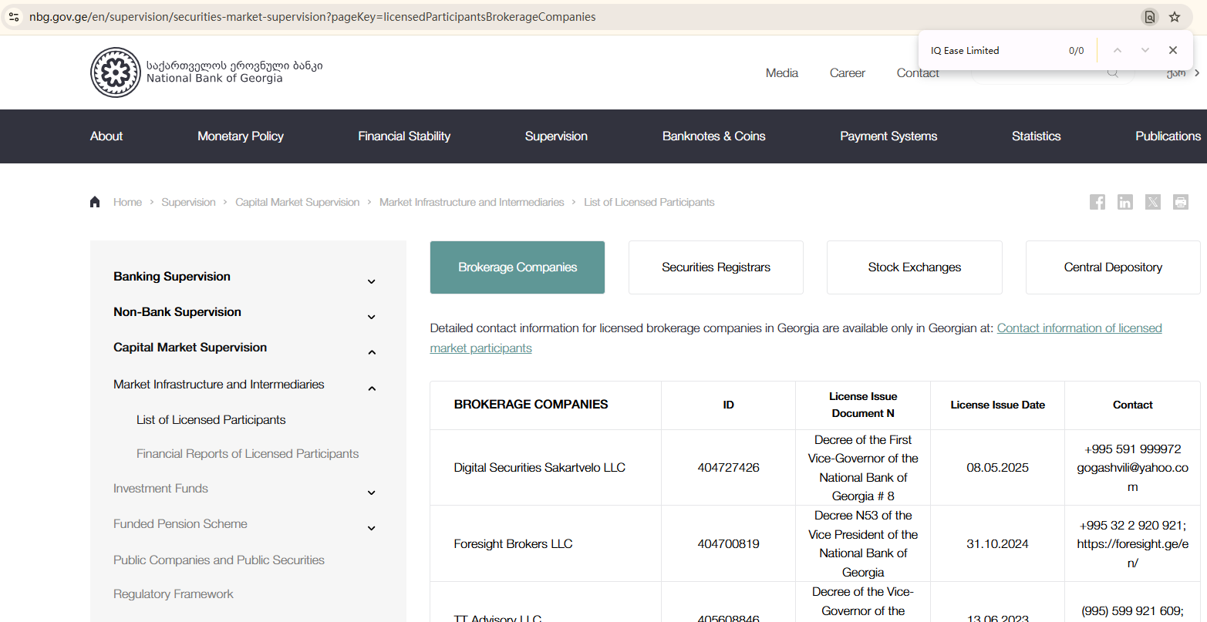The height and width of the screenshot is (622, 1207).
Task: Expand the Non-Bank Supervision section
Action: (x=371, y=317)
